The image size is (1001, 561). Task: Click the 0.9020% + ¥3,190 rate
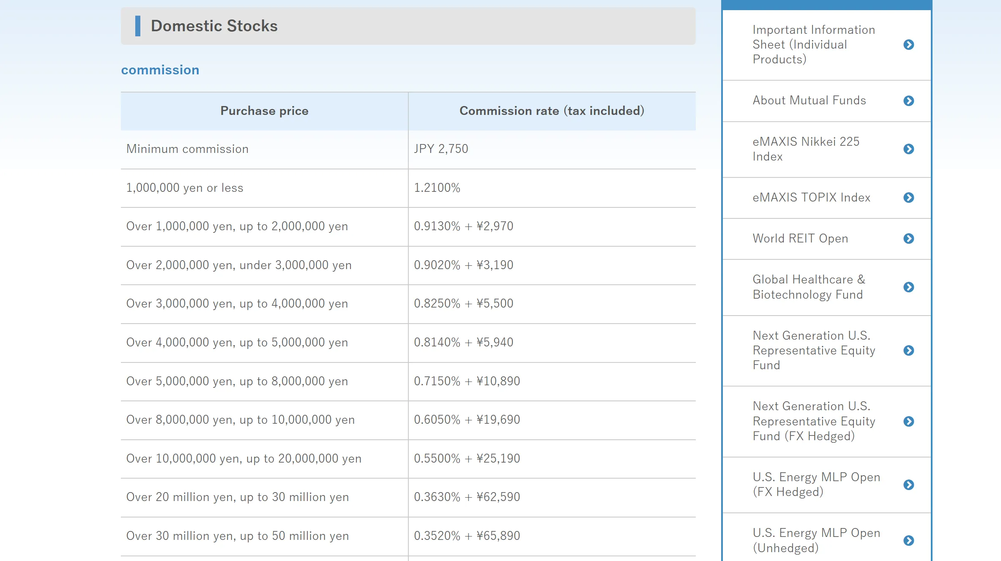pos(463,265)
